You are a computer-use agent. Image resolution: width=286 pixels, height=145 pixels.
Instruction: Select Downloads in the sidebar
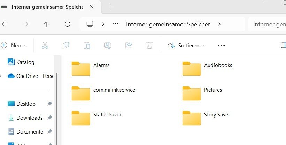click(29, 118)
